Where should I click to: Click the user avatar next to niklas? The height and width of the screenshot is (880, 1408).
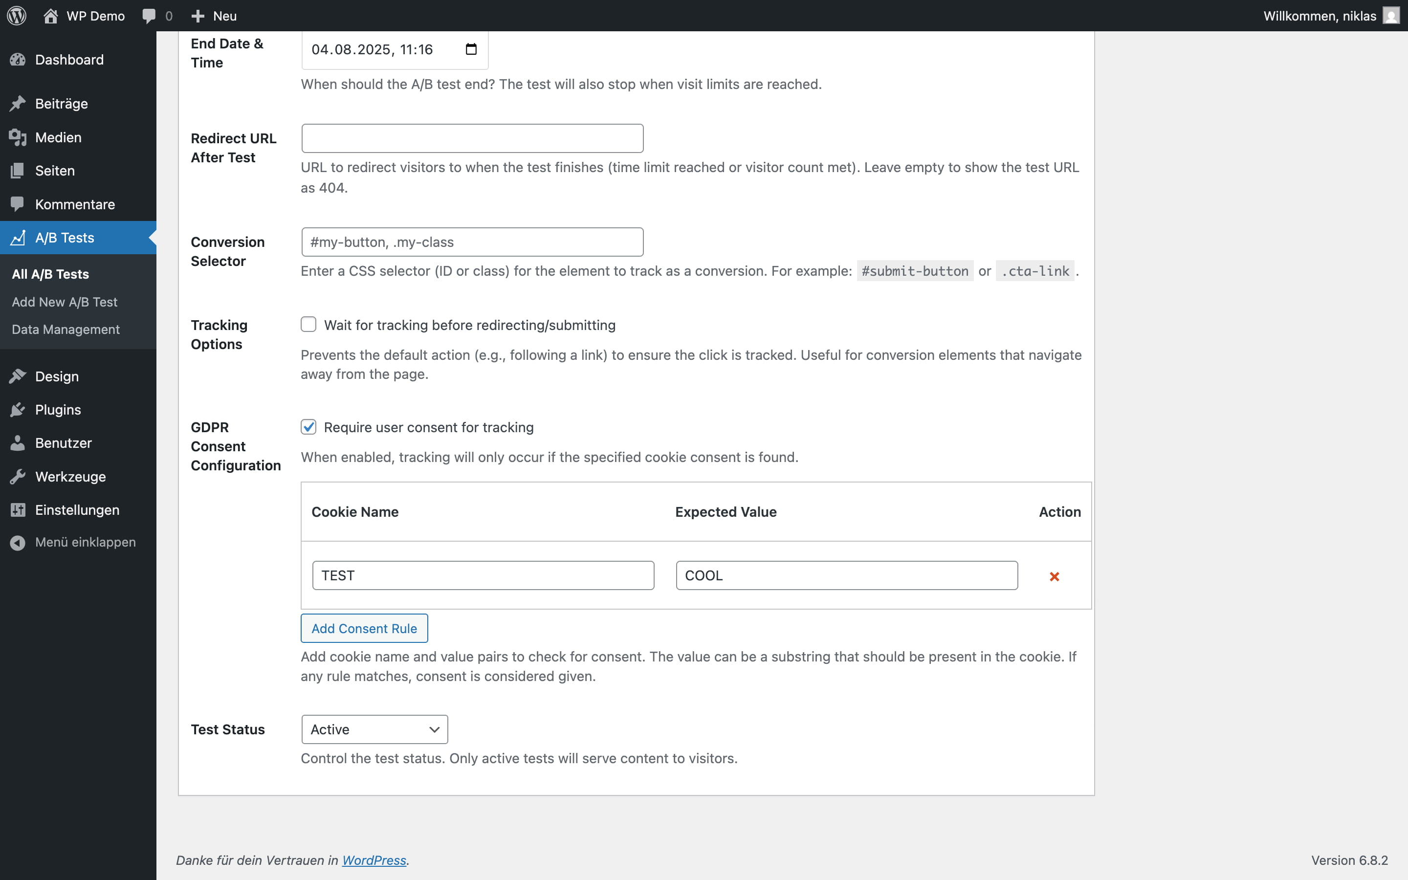[x=1390, y=16]
